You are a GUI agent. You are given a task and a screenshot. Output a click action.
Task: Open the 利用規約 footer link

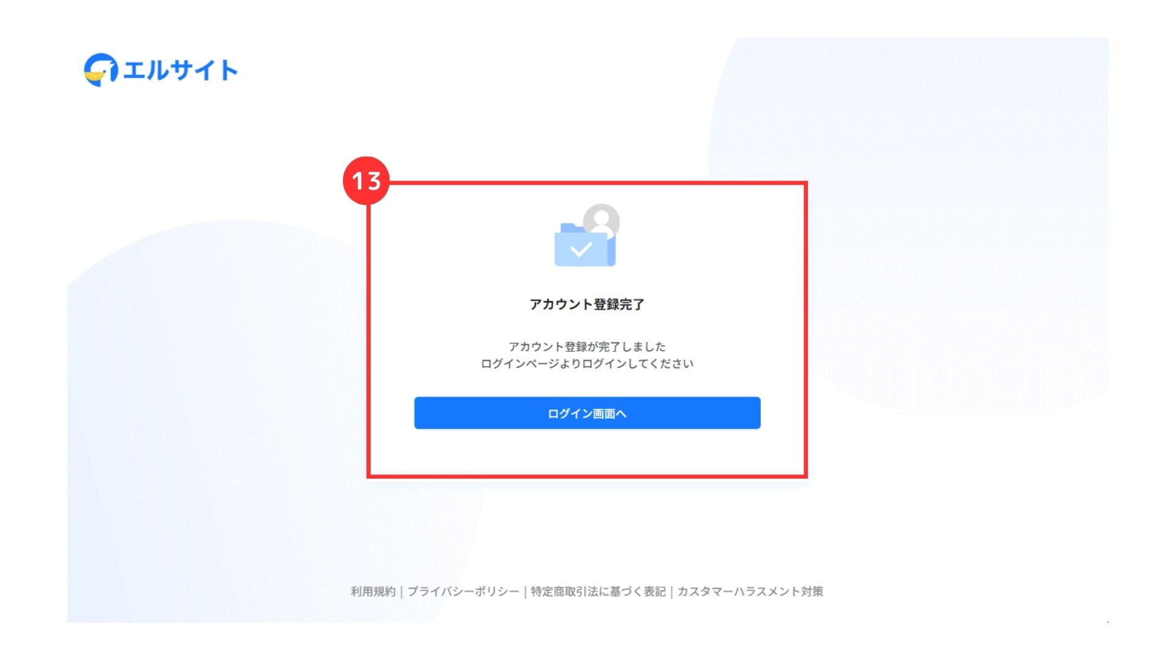[x=373, y=591]
